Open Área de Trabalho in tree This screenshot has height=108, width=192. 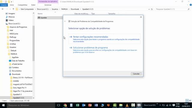click(x=18, y=61)
